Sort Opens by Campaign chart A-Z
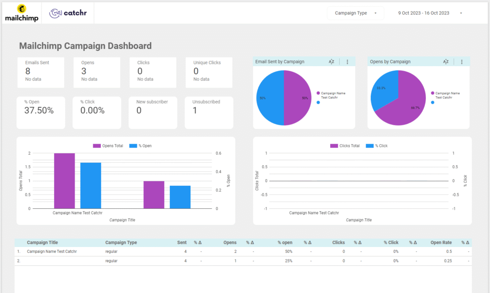The image size is (490, 293). coord(445,62)
